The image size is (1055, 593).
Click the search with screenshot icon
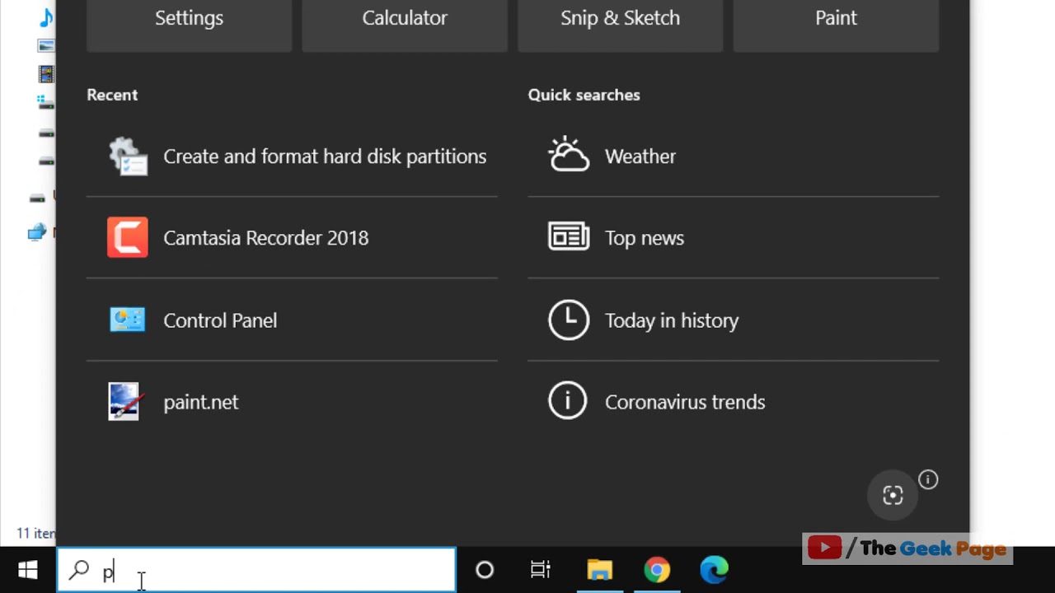tap(893, 495)
